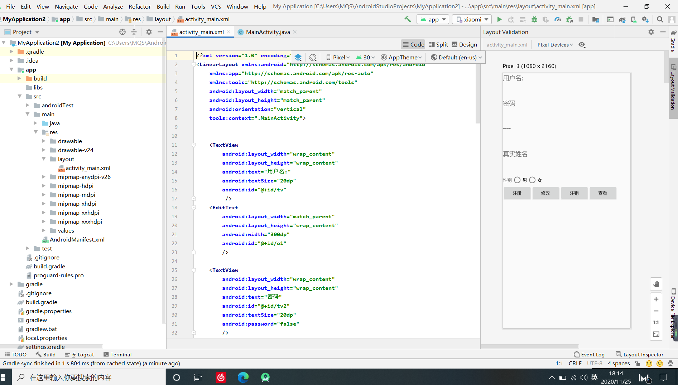
Task: Activate the pan hand tool in preview
Action: pyautogui.click(x=656, y=284)
